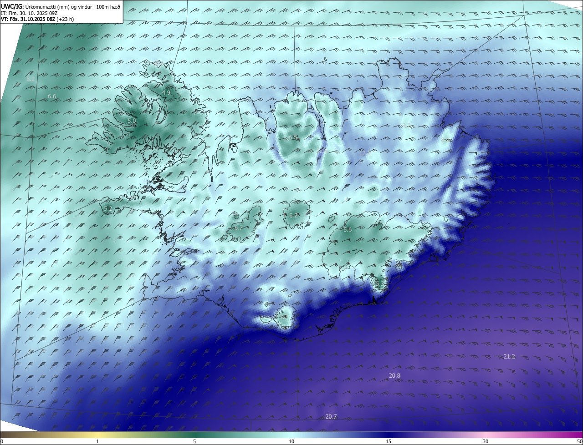Click the 5.6 value label on the map

(x=348, y=230)
